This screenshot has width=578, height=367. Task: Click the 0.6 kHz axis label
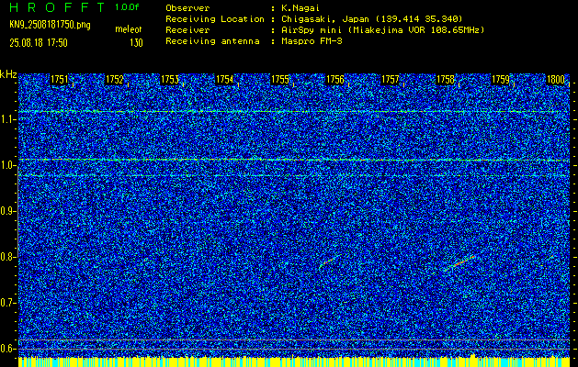tap(6, 349)
